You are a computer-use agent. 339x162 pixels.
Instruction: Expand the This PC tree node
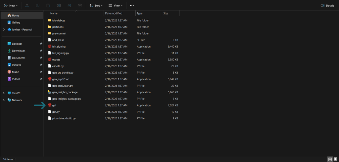[x=4, y=93]
